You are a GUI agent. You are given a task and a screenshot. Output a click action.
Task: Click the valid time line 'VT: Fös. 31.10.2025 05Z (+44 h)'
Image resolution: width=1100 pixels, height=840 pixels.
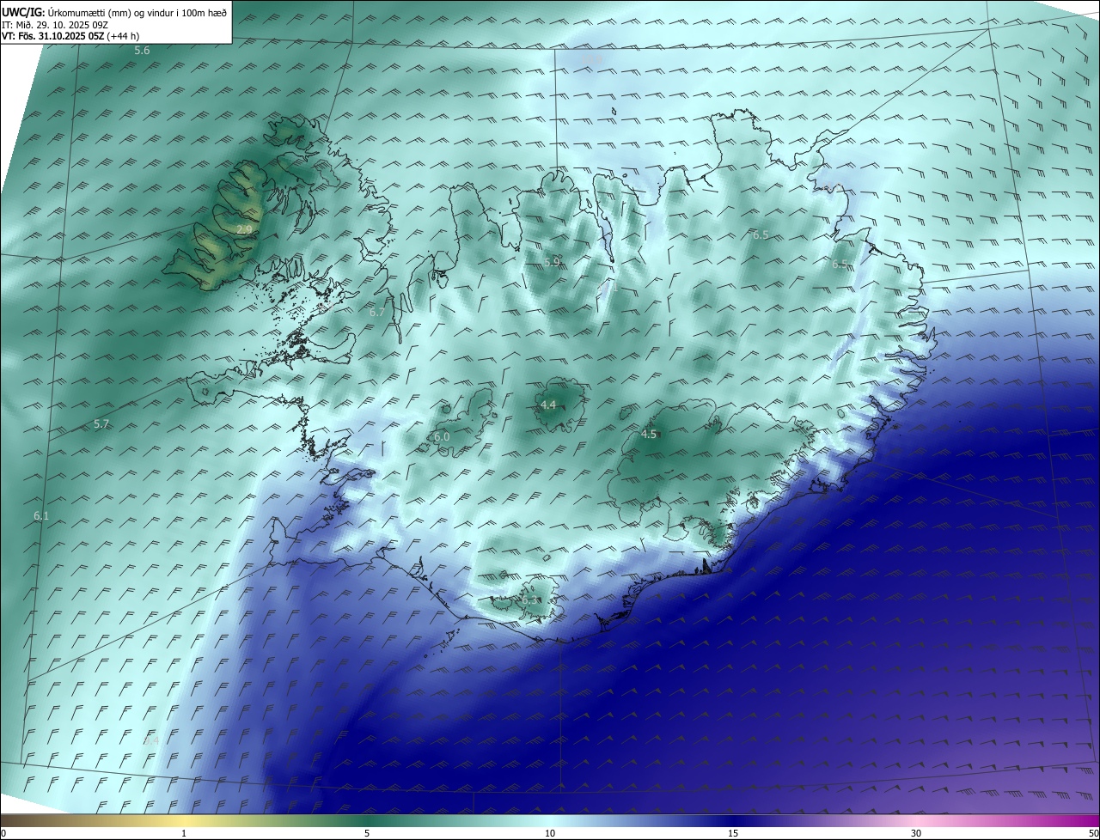[71, 36]
